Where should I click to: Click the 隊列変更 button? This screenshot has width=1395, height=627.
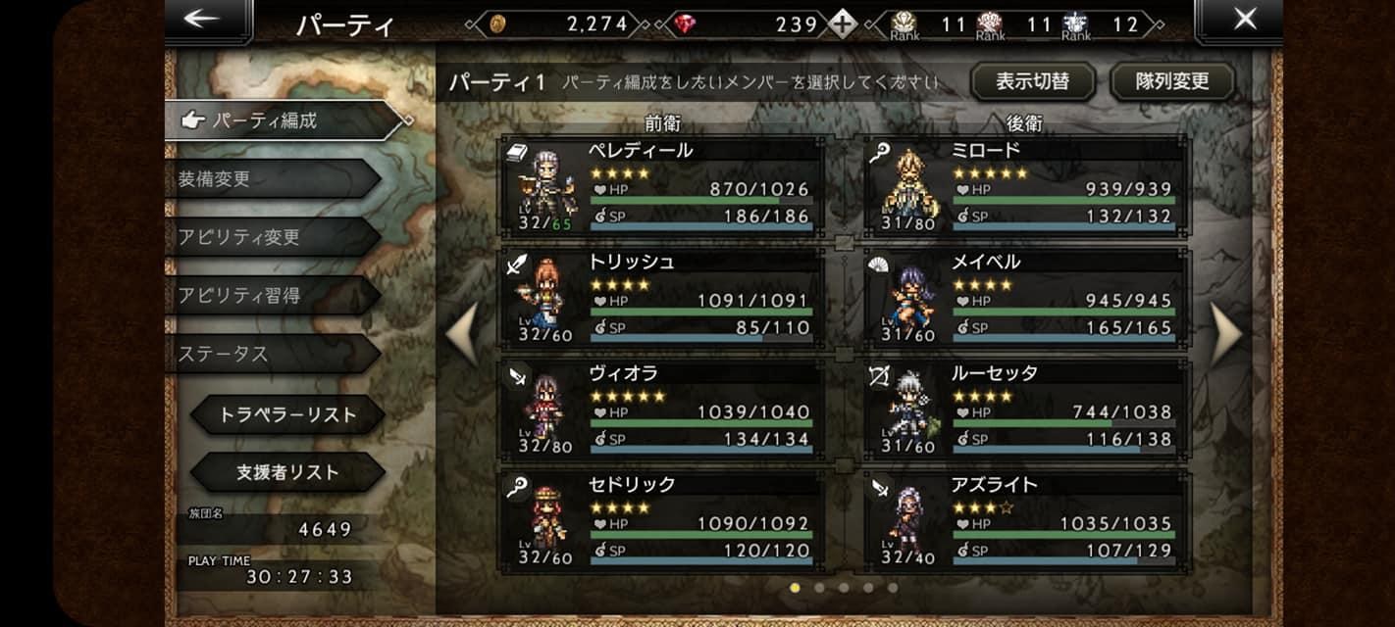(x=1172, y=81)
